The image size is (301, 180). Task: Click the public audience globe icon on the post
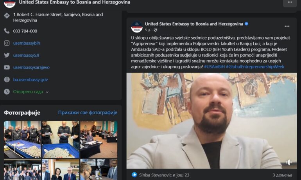[155, 30]
